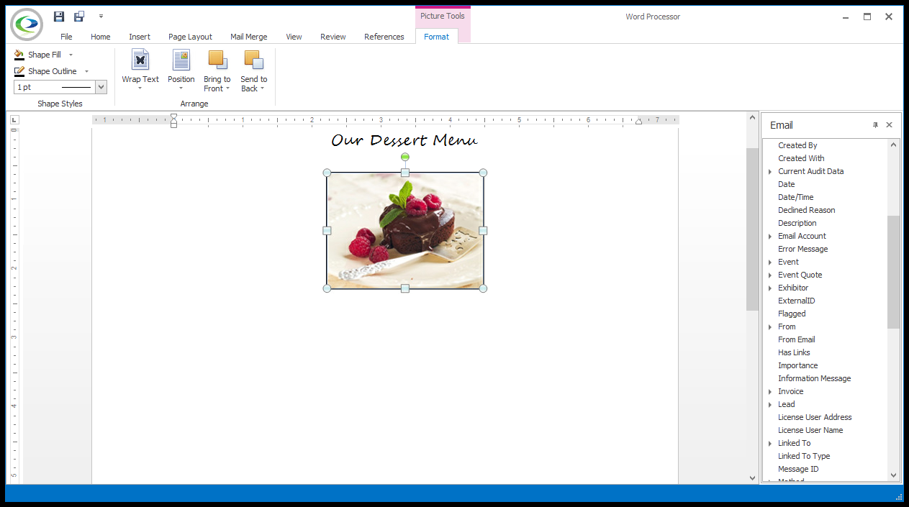
Task: Select the Format tab under Picture Tools
Action: click(x=436, y=37)
